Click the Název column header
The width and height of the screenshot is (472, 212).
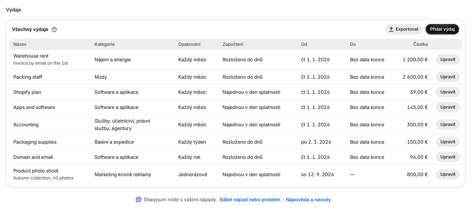[20, 44]
